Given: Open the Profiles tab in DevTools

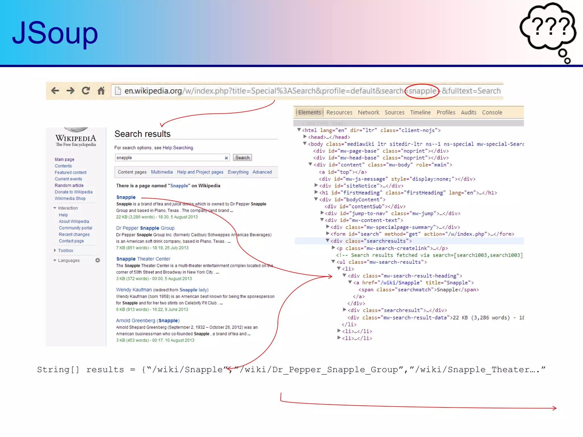Looking at the screenshot, I should 446,112.
